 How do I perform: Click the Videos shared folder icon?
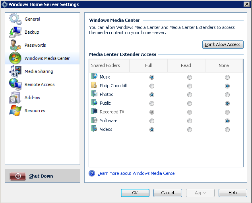tap(94, 128)
